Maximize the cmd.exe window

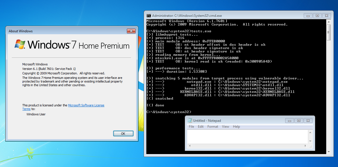317,15
